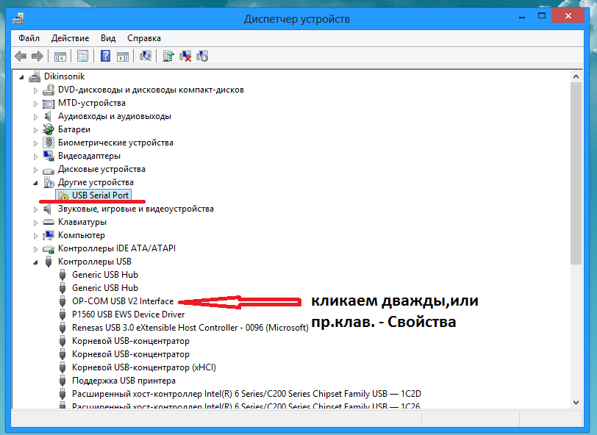Click the Show/Hide console tree icon
The height and width of the screenshot is (435, 597).
coord(60,56)
